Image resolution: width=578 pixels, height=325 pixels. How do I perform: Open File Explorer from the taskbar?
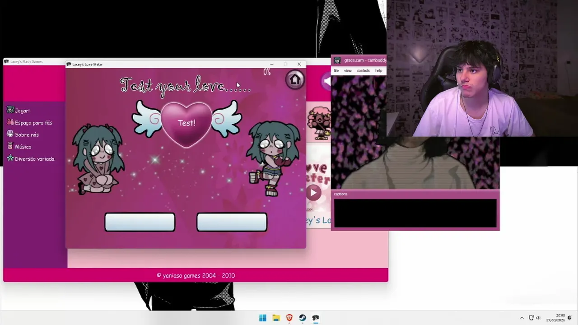(x=276, y=318)
